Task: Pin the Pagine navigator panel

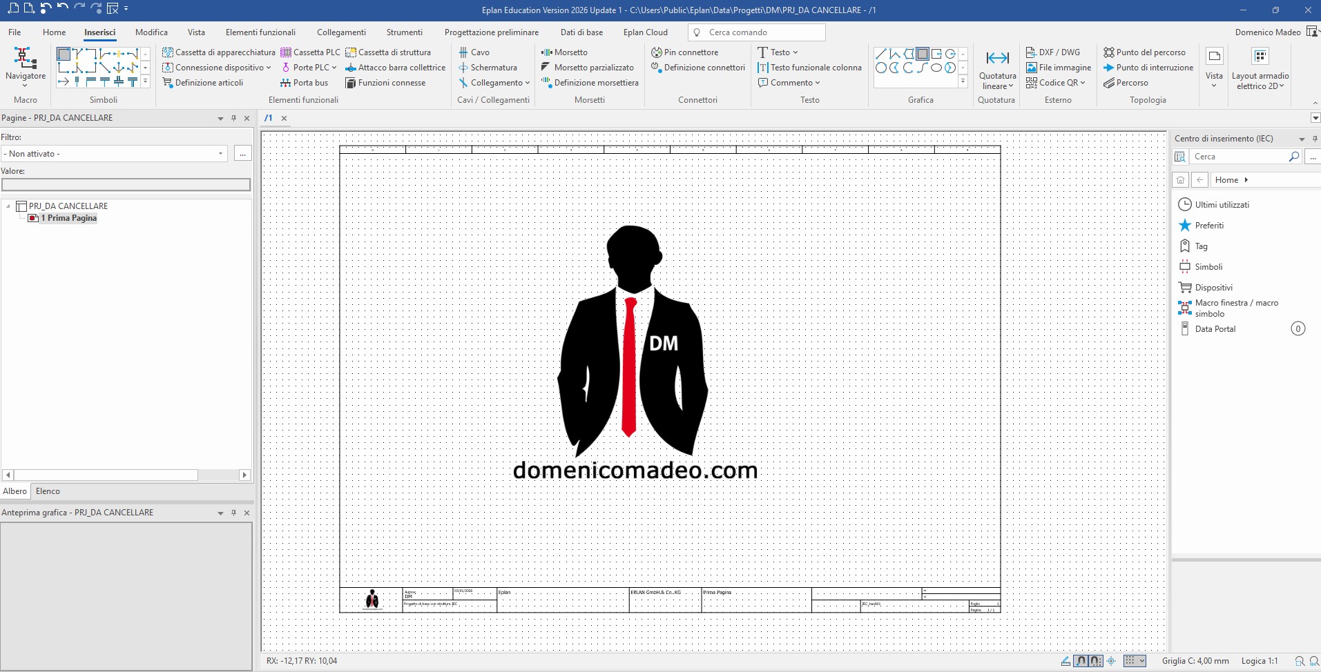Action: [x=233, y=118]
